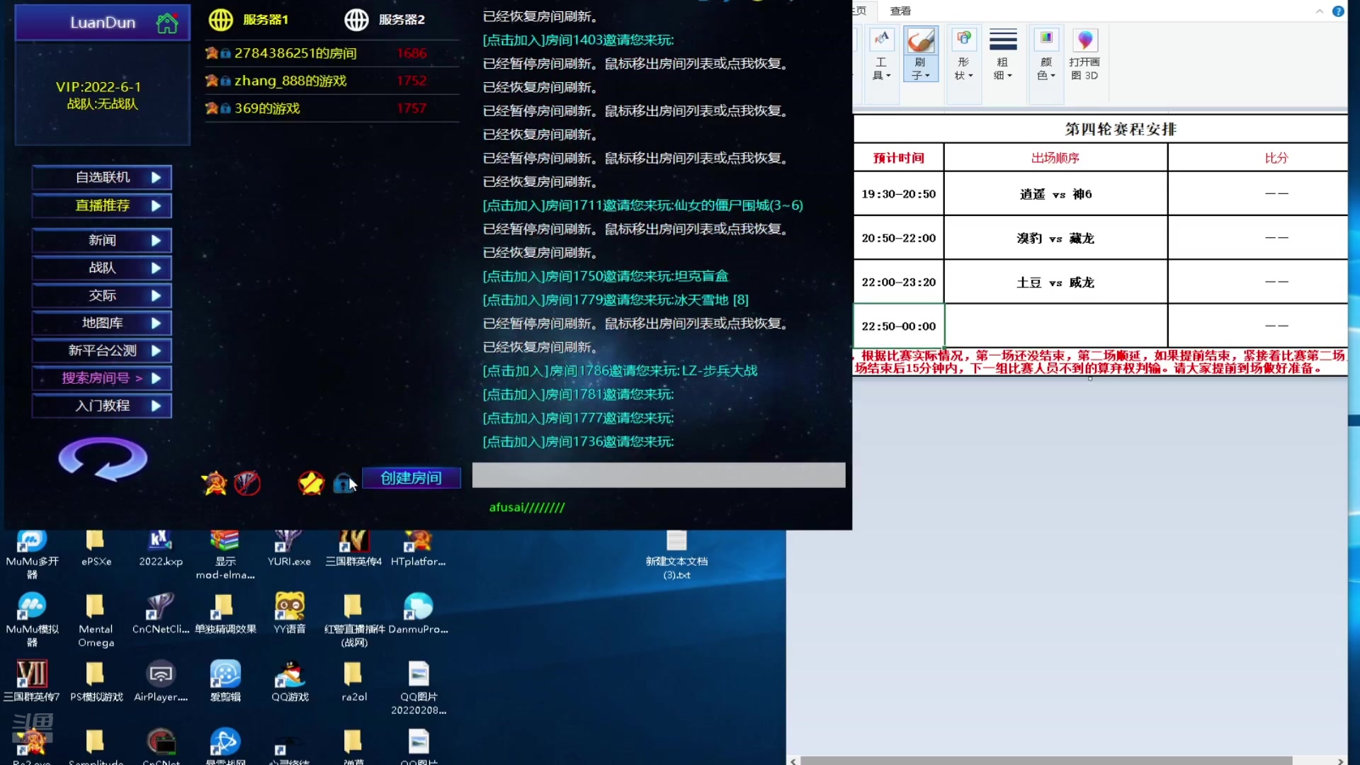Viewport: 1360px width, 765px height.
Task: Open the 粗细 (Size) line thickness dropdown
Action: (x=1003, y=55)
